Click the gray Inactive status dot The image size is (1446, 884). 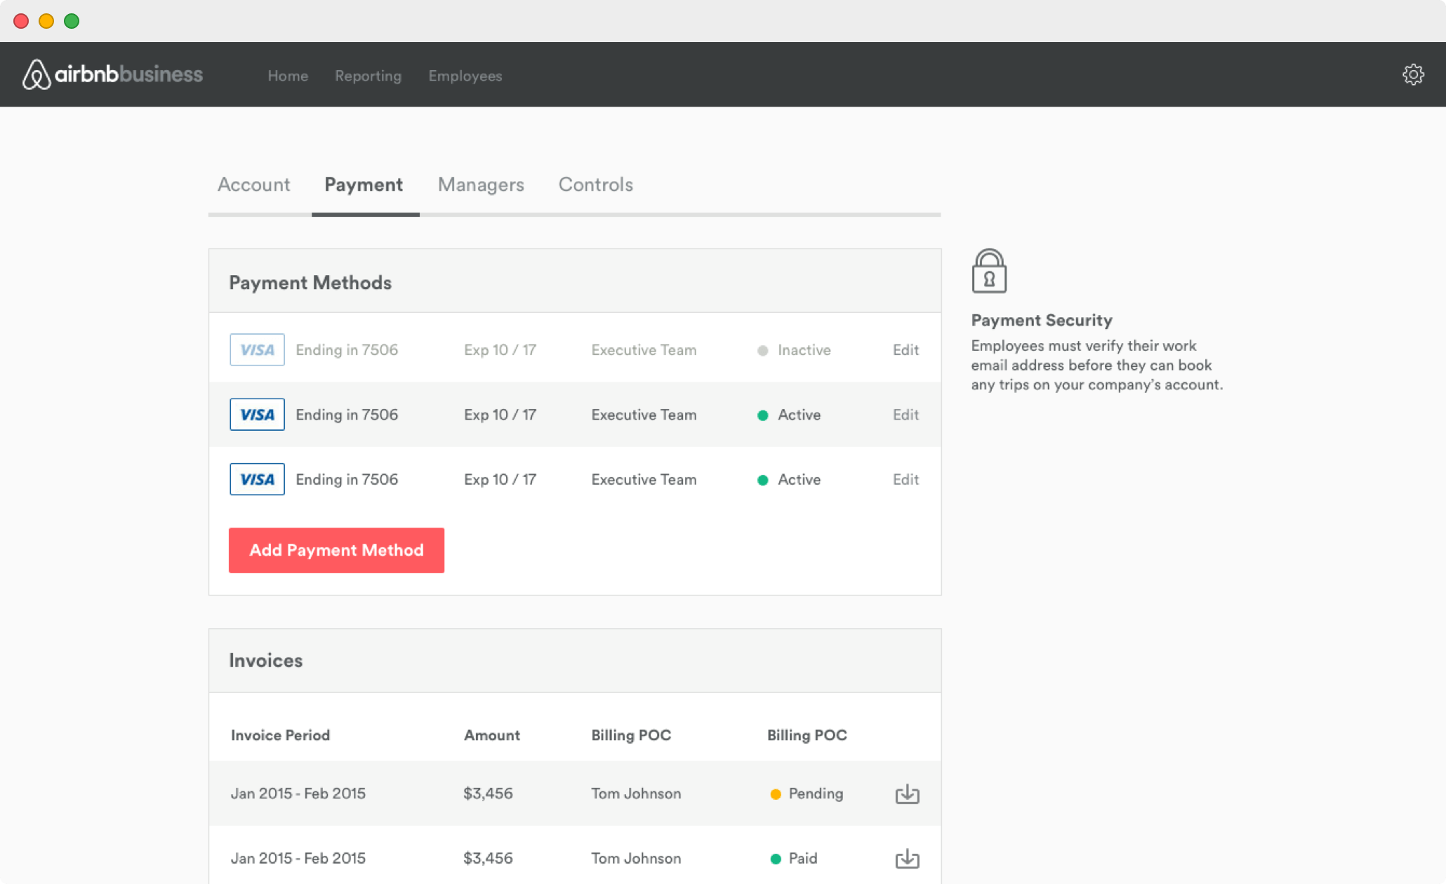click(x=762, y=350)
